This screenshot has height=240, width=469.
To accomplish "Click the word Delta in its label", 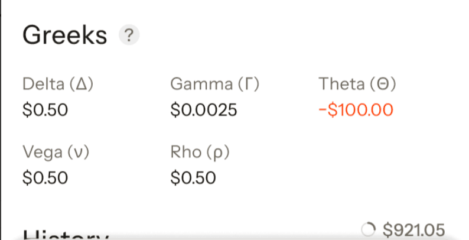I will 43,85.
